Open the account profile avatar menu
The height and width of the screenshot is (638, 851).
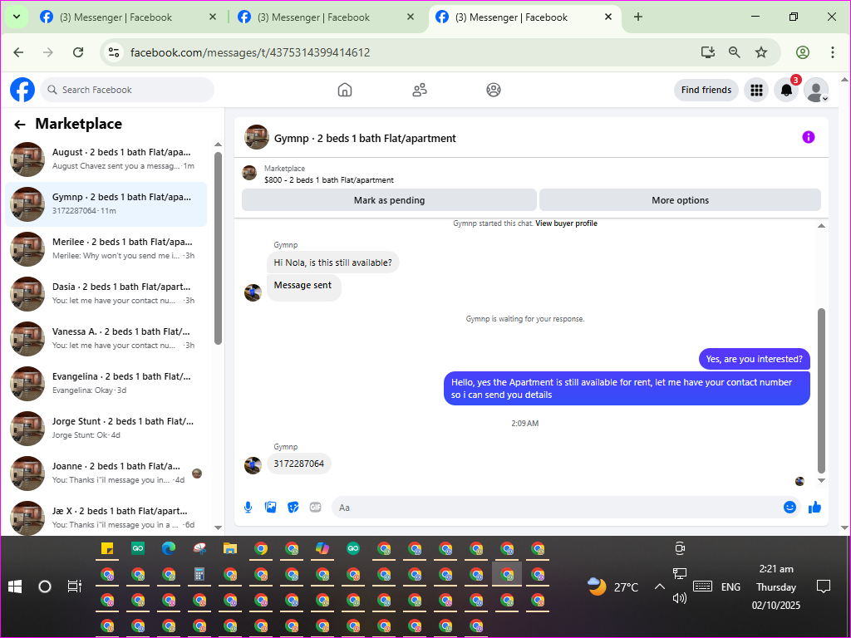point(816,90)
